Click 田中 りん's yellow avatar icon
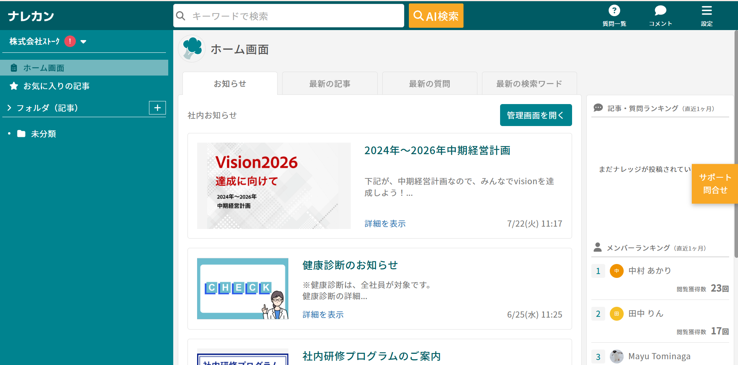The height and width of the screenshot is (365, 738). point(616,314)
